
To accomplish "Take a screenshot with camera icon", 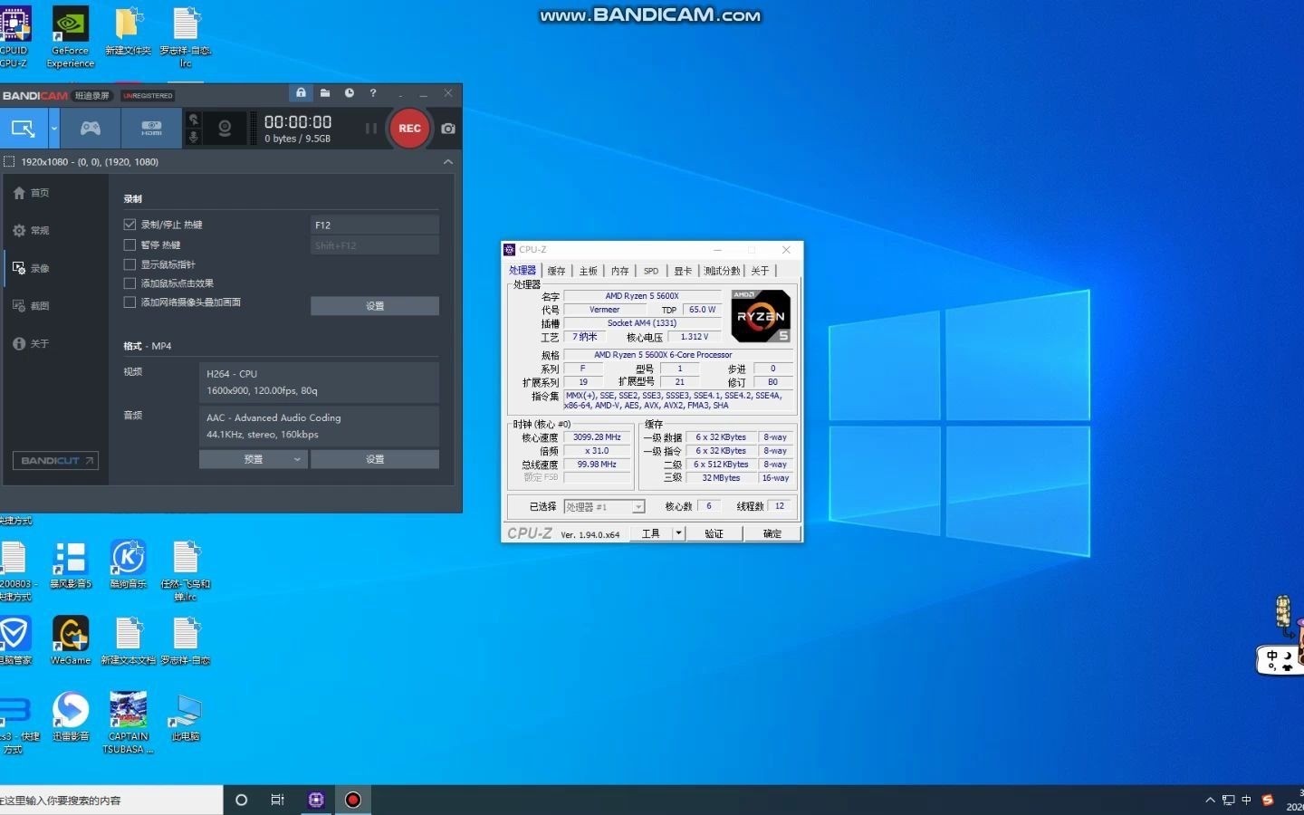I will [448, 129].
